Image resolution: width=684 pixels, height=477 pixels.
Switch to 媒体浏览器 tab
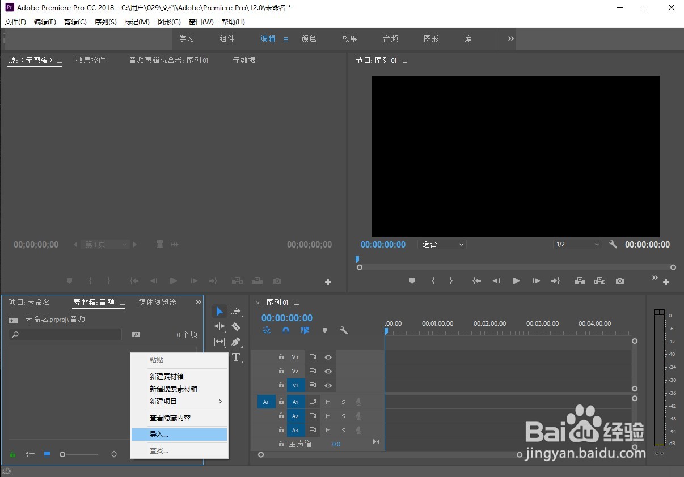tap(157, 302)
